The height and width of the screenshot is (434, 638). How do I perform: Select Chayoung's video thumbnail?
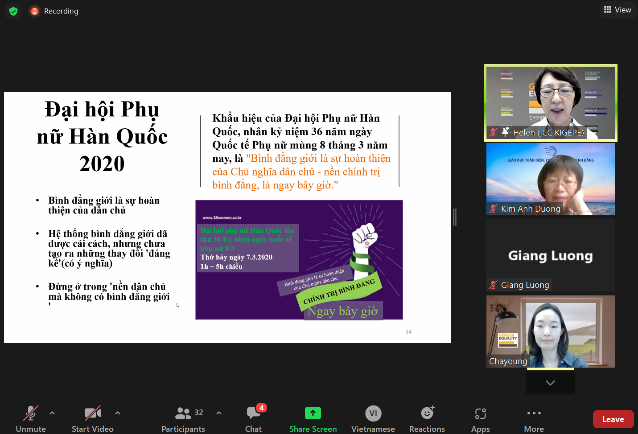point(550,332)
